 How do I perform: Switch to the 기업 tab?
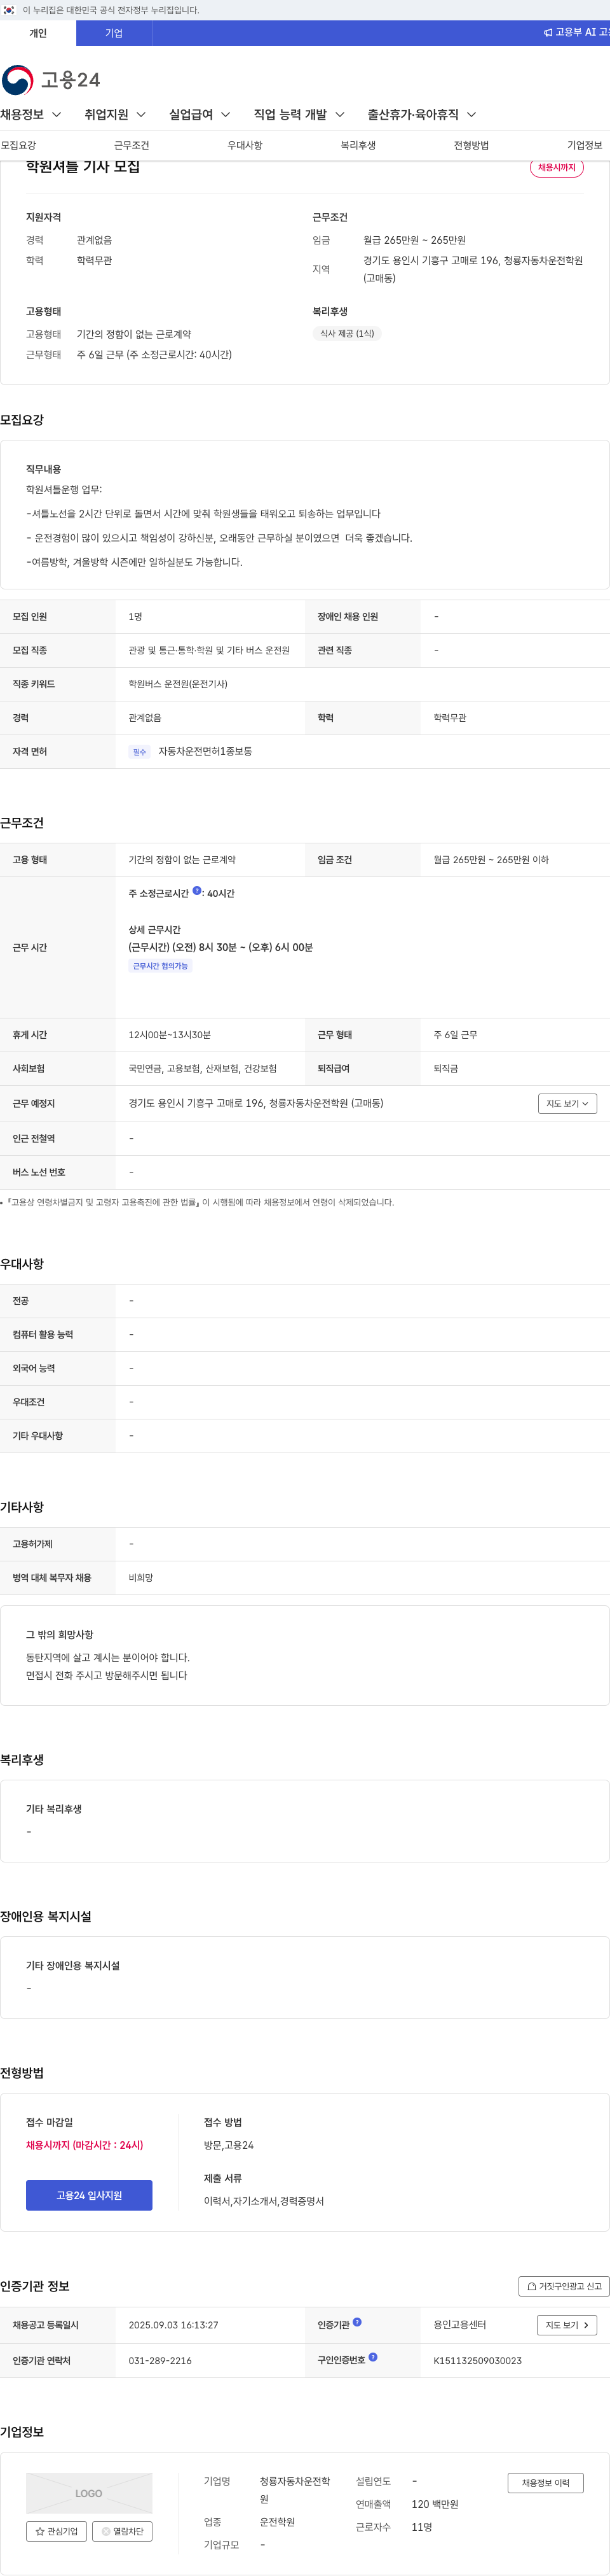click(x=114, y=33)
